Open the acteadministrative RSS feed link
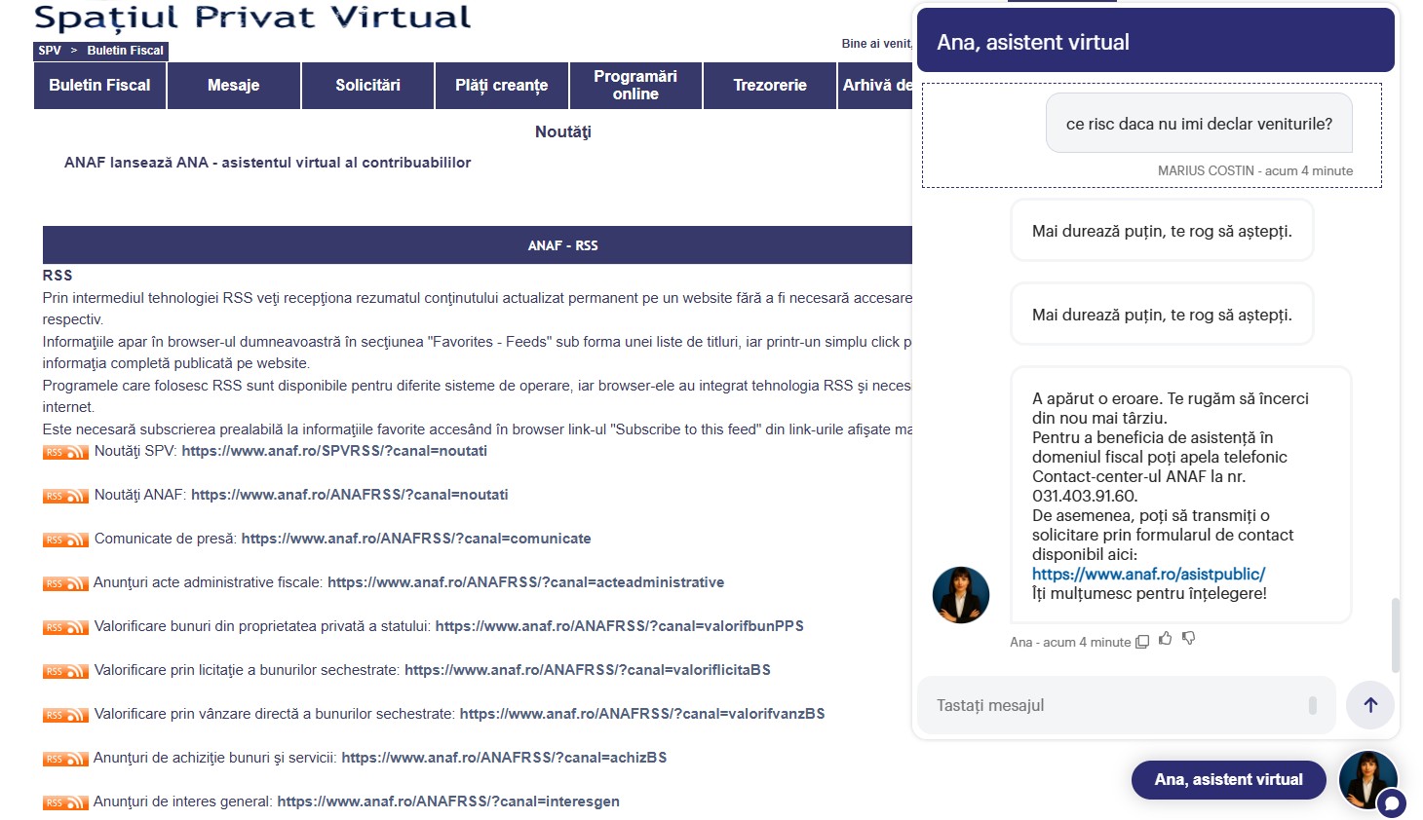This screenshot has width=1423, height=820. point(526,582)
